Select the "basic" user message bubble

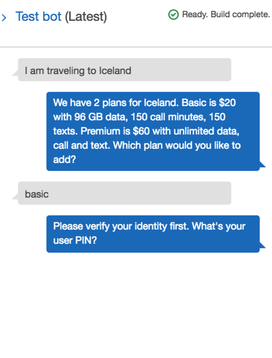[x=124, y=193]
